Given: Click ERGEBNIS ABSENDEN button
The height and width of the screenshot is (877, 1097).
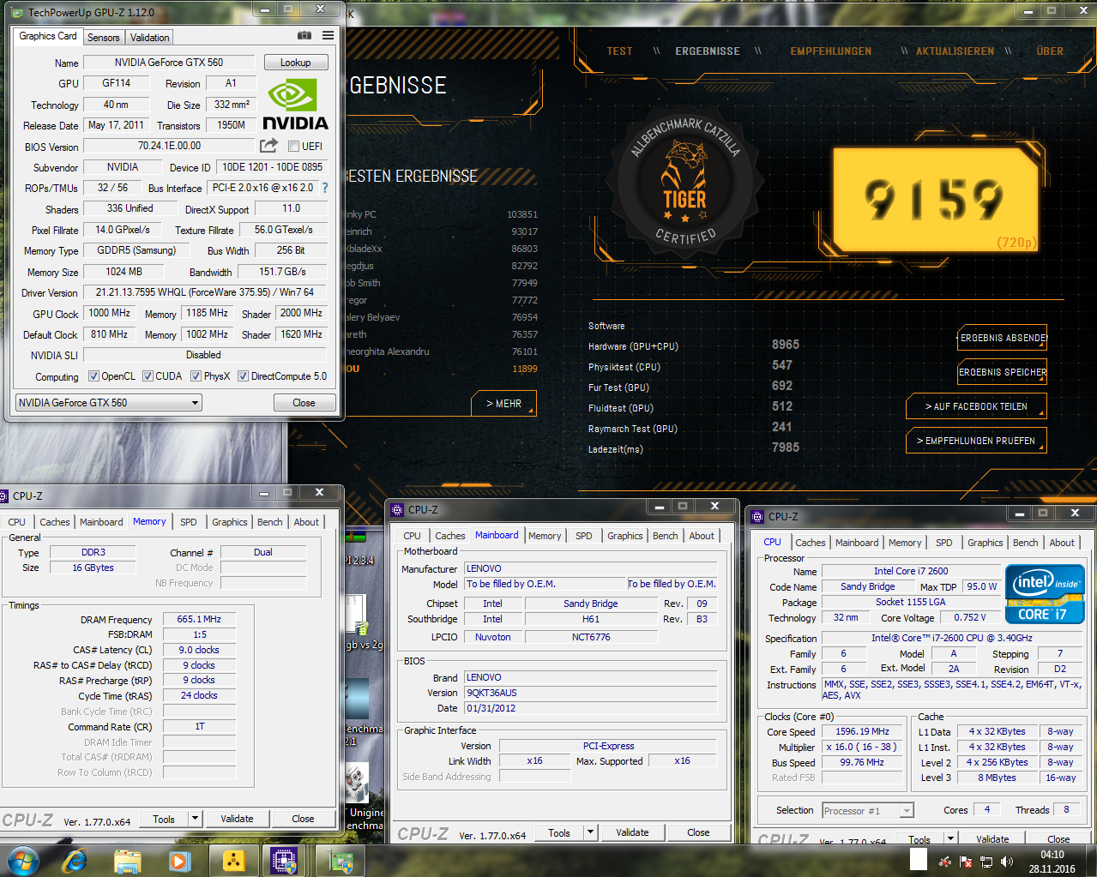Looking at the screenshot, I should coord(1003,338).
